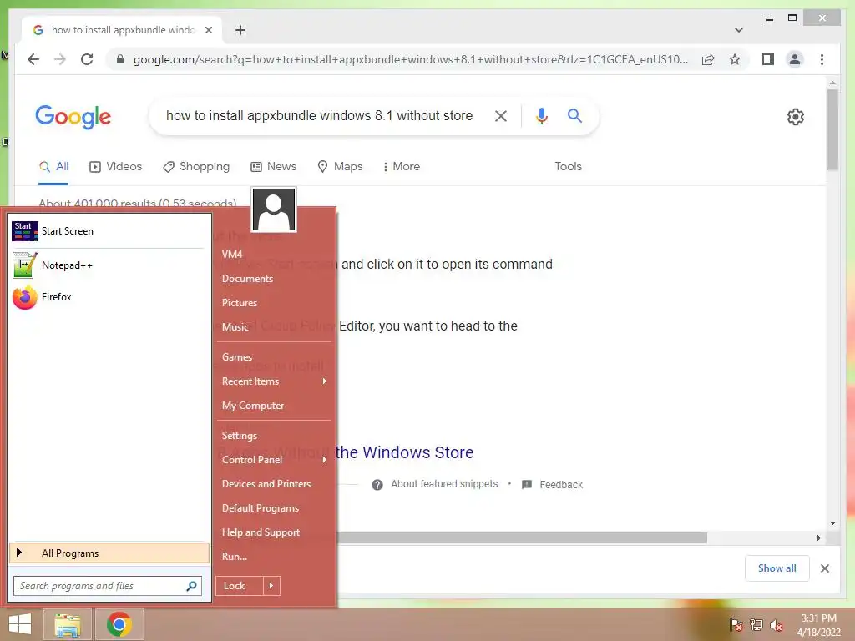Image resolution: width=855 pixels, height=641 pixels.
Task: Reload the Google search page
Action: pyautogui.click(x=87, y=59)
